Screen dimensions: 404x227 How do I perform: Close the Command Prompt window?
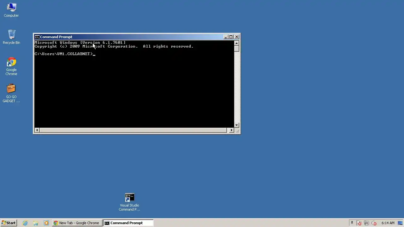pos(237,37)
